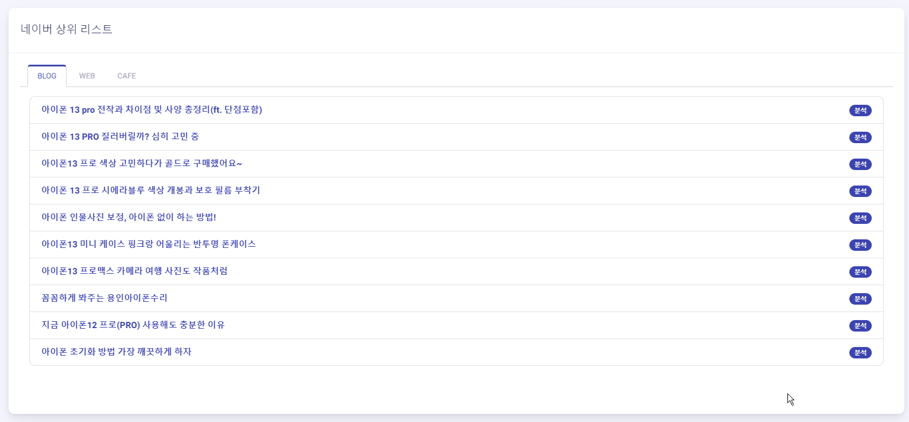This screenshot has width=909, height=422.
Task: Open post '아이폰13 프로 색상 고민하다가 골드로 구매했어요~'
Action: click(x=142, y=163)
